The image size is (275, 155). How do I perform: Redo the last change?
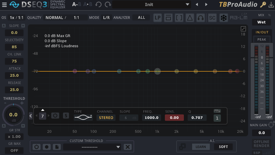click(x=108, y=4)
